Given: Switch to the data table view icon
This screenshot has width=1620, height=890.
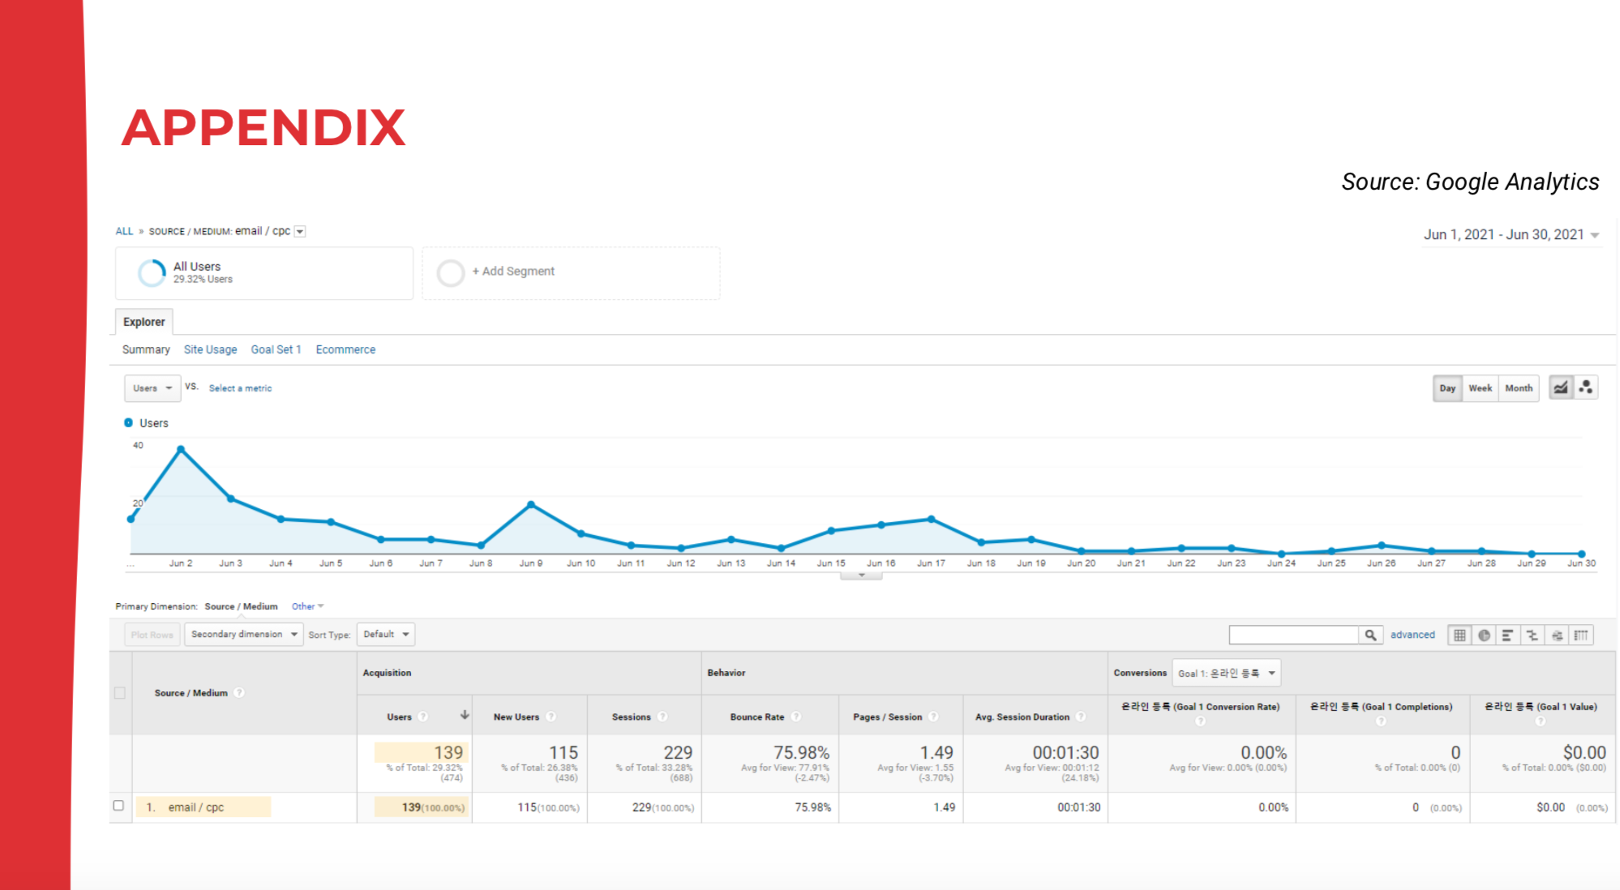Looking at the screenshot, I should pos(1459,635).
